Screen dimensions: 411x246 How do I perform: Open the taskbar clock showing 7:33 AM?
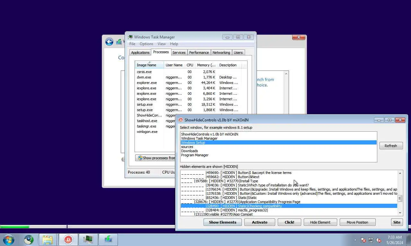[395, 240]
